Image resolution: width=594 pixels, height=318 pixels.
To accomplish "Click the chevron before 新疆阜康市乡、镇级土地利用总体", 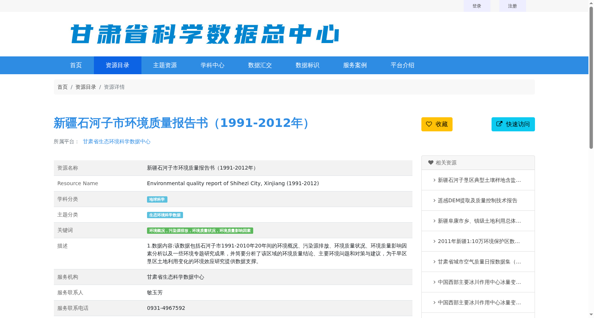I will [x=434, y=221].
